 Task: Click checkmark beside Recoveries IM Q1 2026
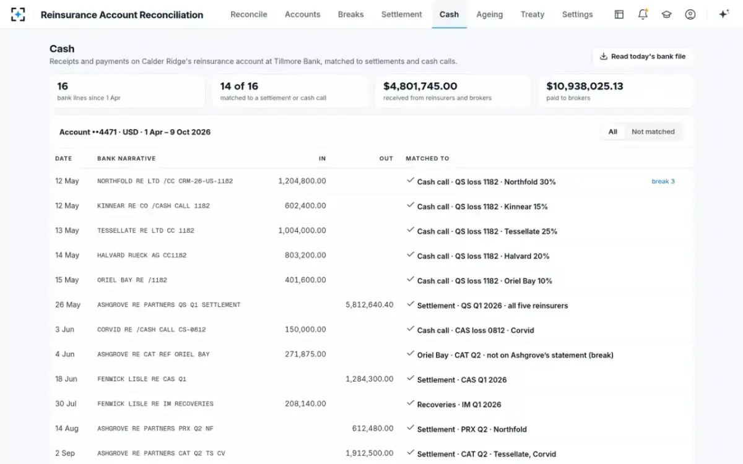410,403
